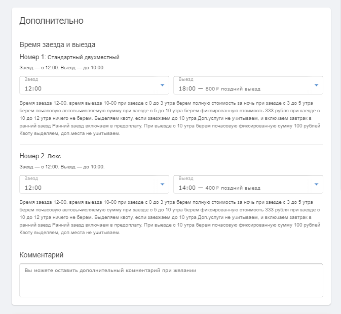The width and height of the screenshot is (341, 314).
Task: Click Заезд — с 12:00 line under Номер 1
Action: click(x=62, y=68)
